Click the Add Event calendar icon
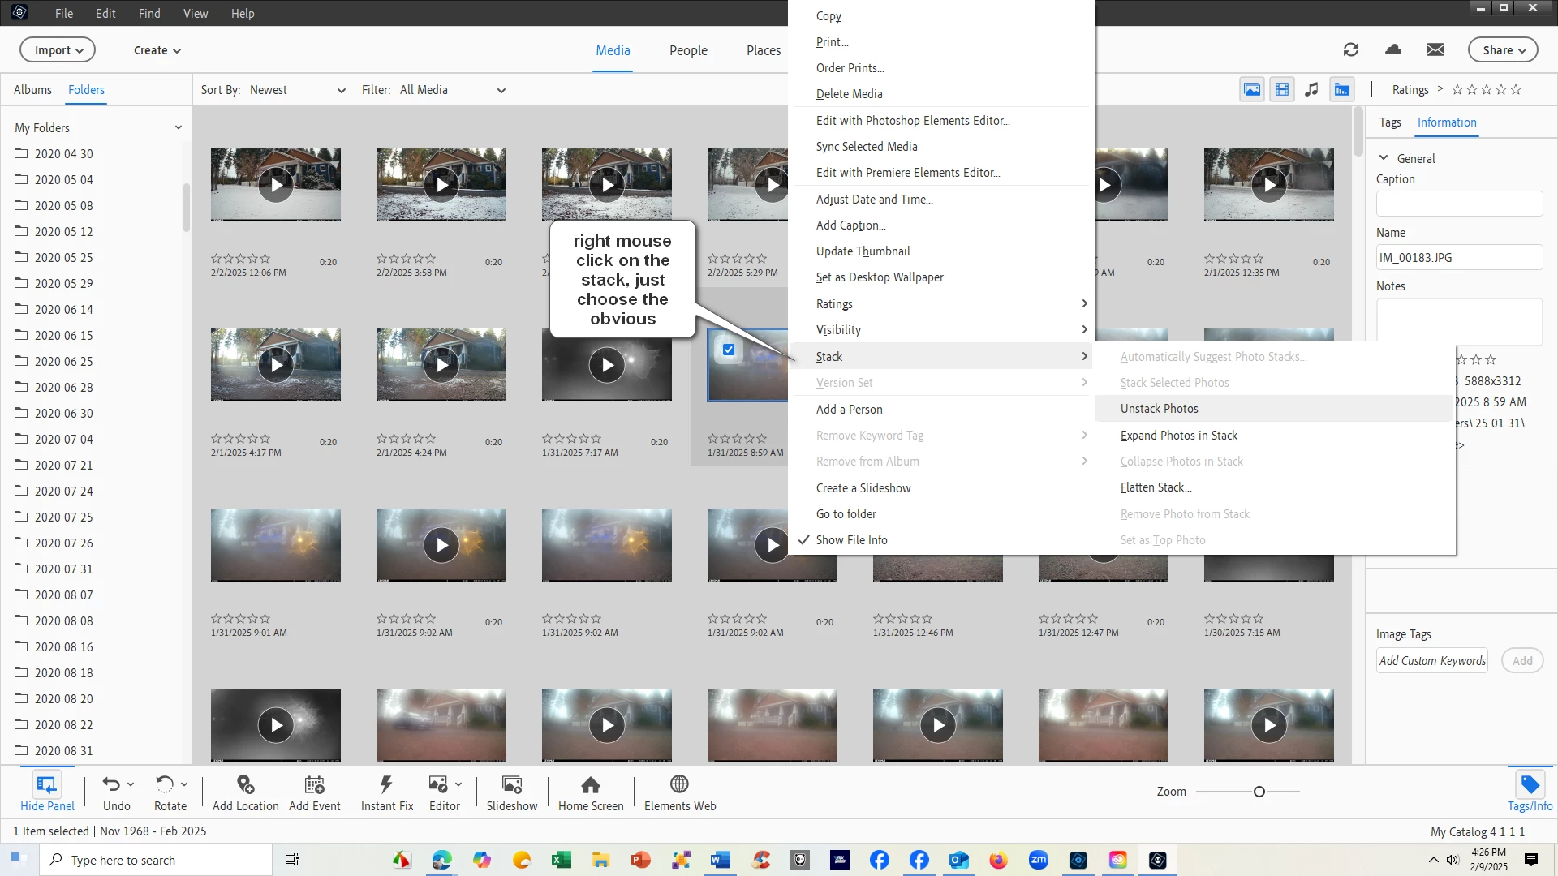1558x876 pixels. click(x=314, y=784)
